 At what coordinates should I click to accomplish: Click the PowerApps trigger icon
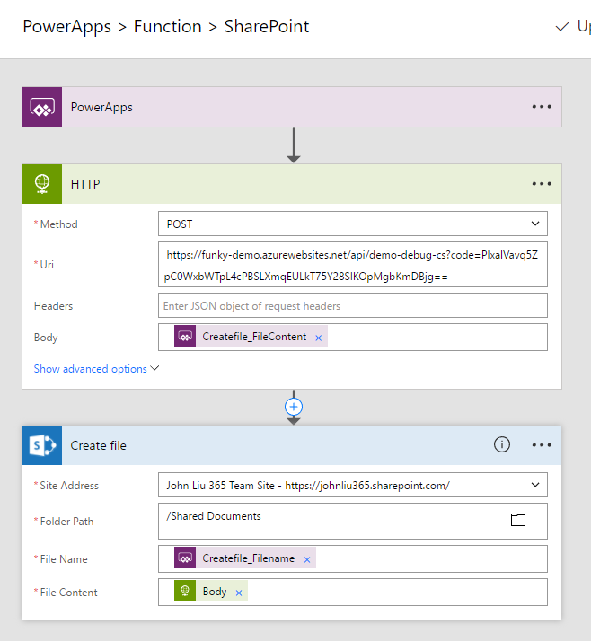pyautogui.click(x=42, y=107)
